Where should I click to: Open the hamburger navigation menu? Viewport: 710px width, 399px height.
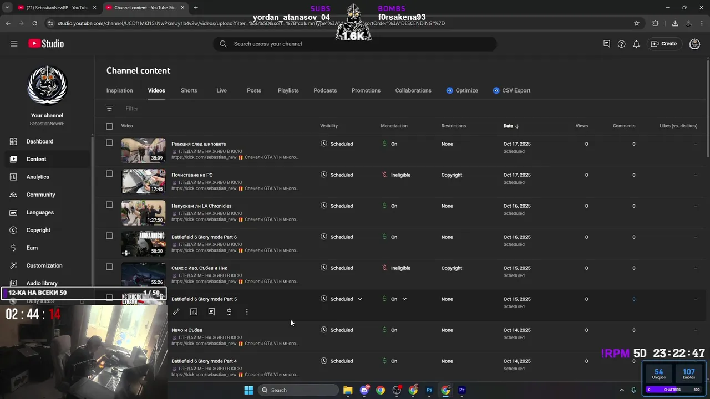tap(14, 44)
